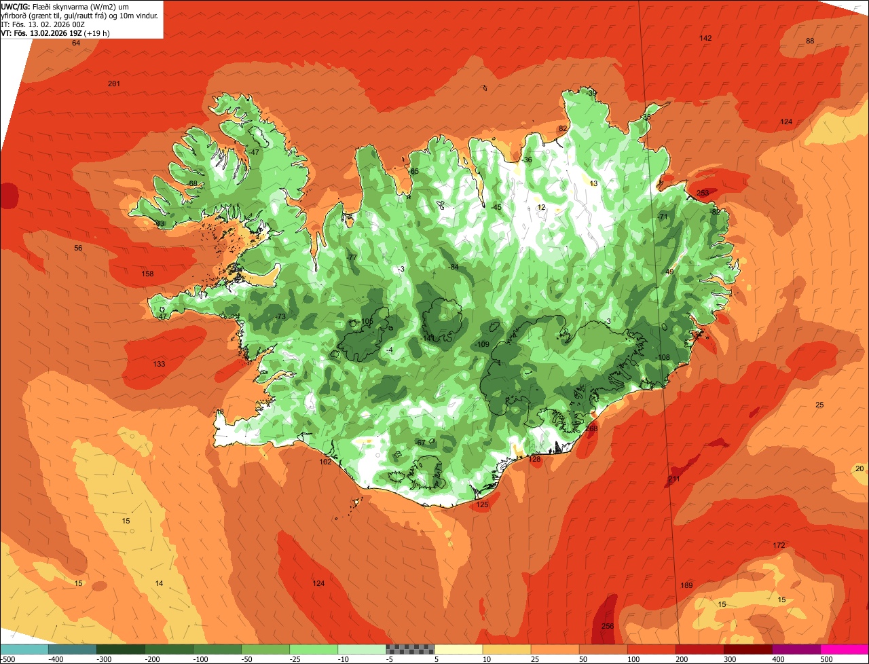This screenshot has width=869, height=664.
Task: Click the map value "133" southwest of Iceland
Action: click(x=159, y=364)
